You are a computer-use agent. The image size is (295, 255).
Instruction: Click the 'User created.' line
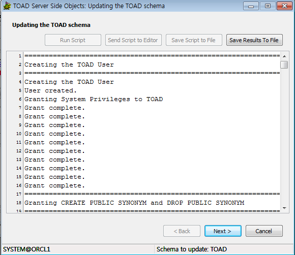point(50,90)
